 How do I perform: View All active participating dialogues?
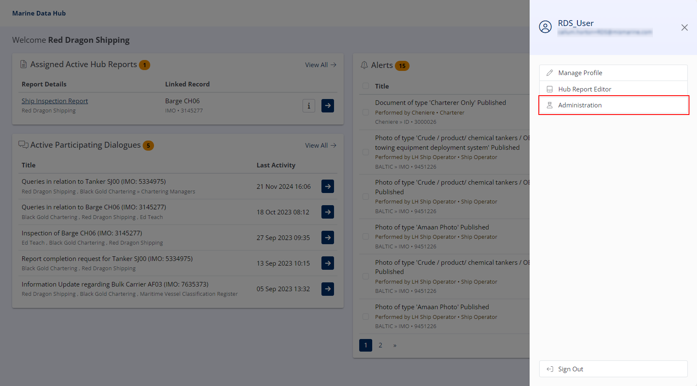click(x=321, y=146)
